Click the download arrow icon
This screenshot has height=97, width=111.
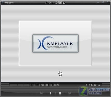(x=87, y=85)
